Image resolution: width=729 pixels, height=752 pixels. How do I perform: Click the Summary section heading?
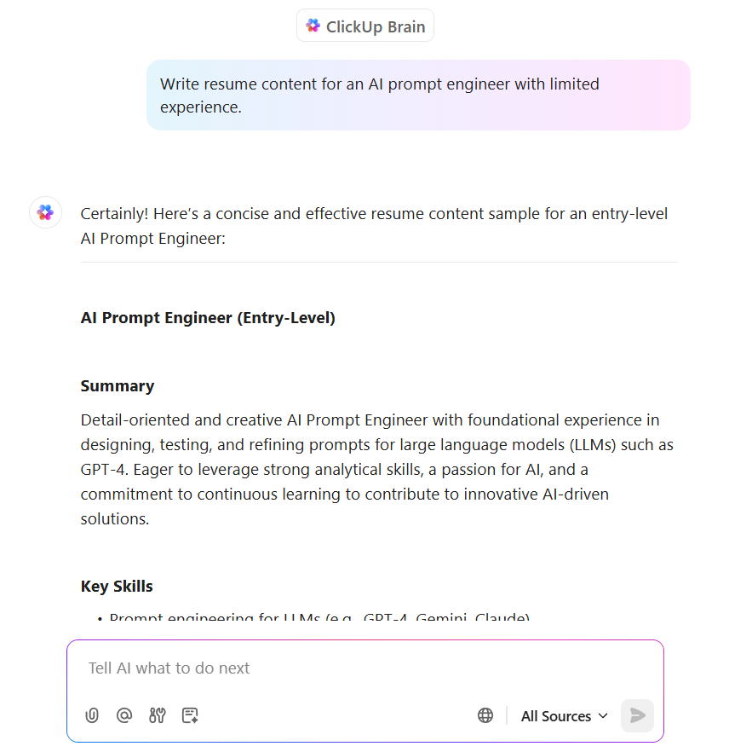coord(118,386)
